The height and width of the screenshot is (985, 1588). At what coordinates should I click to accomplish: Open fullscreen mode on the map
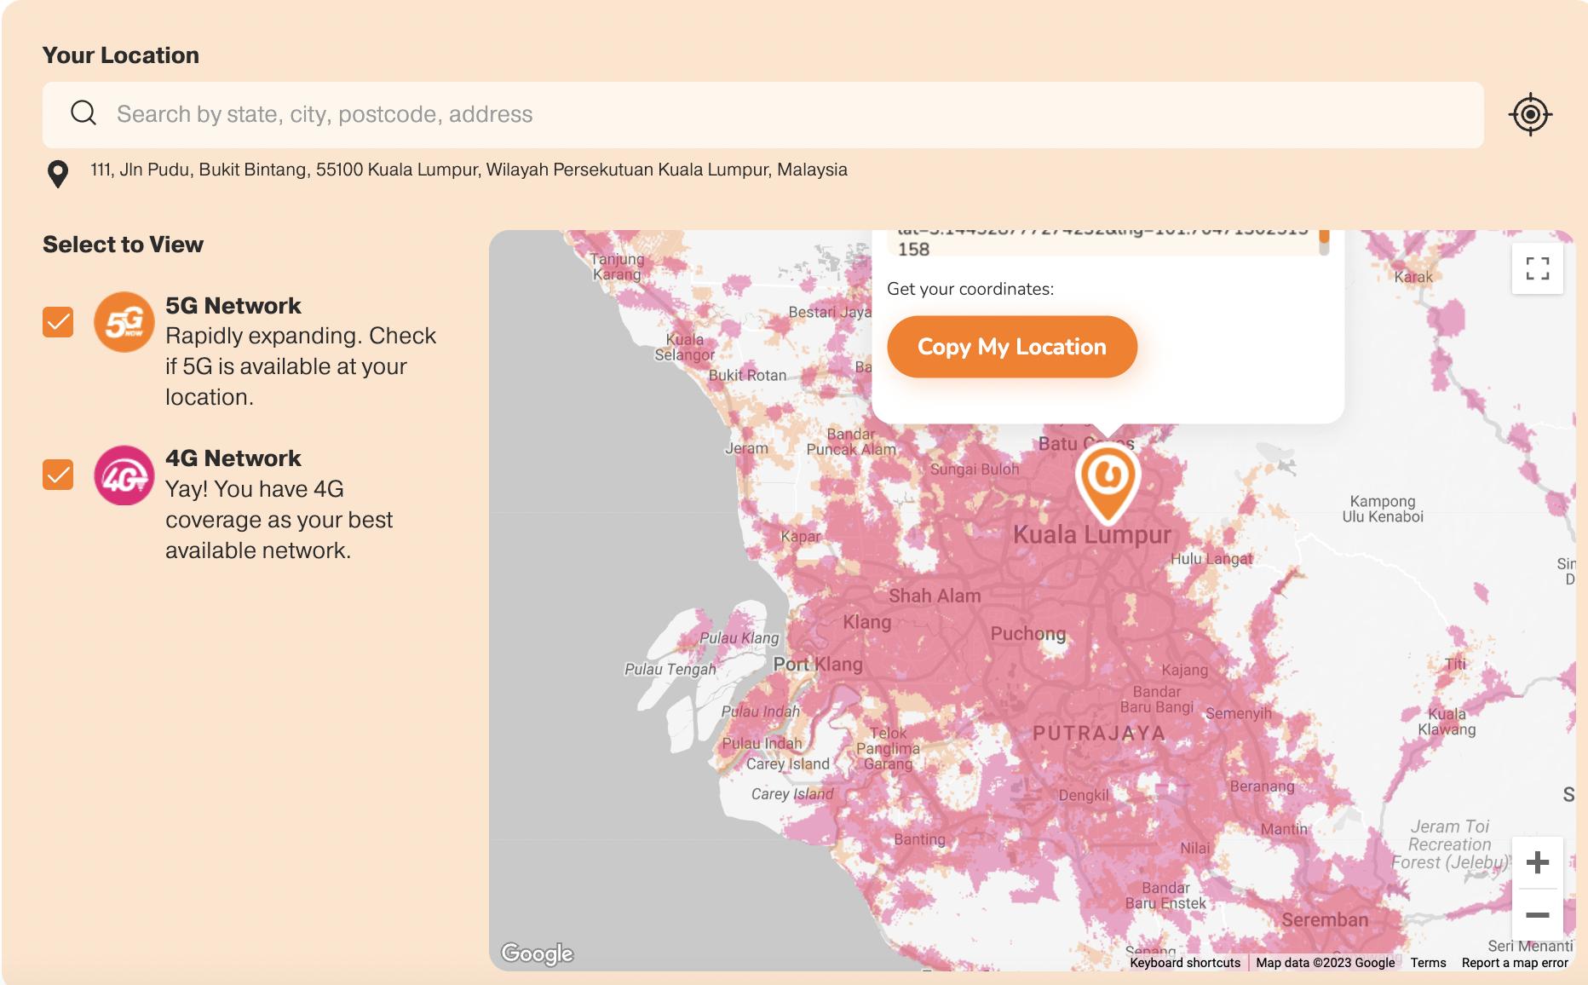1537,268
